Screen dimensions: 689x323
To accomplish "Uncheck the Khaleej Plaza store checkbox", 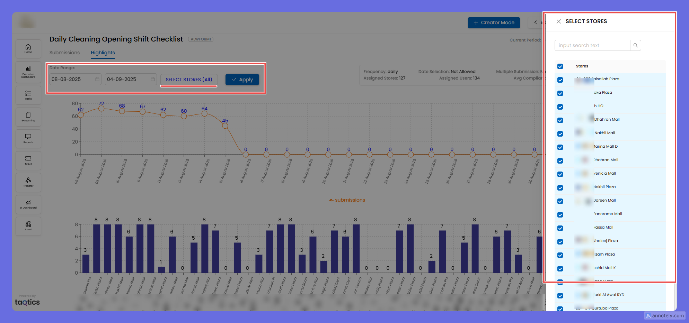I will (x=560, y=242).
